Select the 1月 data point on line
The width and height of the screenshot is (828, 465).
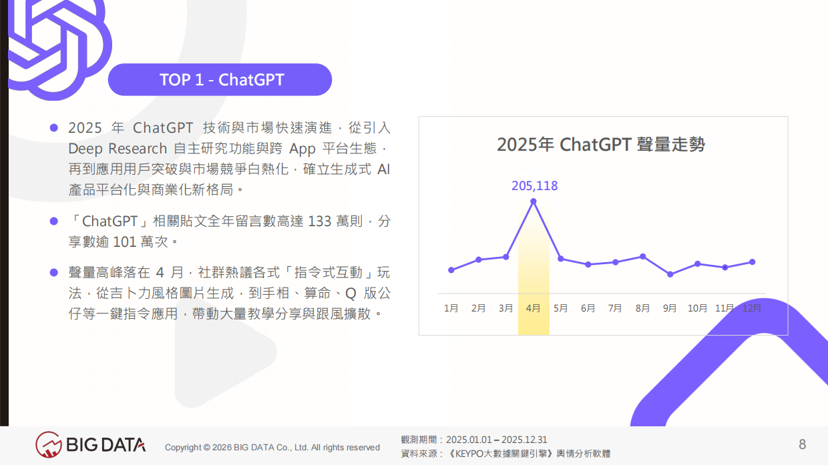(451, 270)
